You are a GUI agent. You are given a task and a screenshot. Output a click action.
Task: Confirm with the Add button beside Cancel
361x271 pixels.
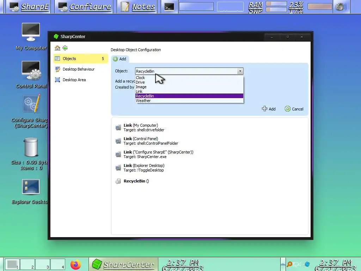[x=269, y=109]
